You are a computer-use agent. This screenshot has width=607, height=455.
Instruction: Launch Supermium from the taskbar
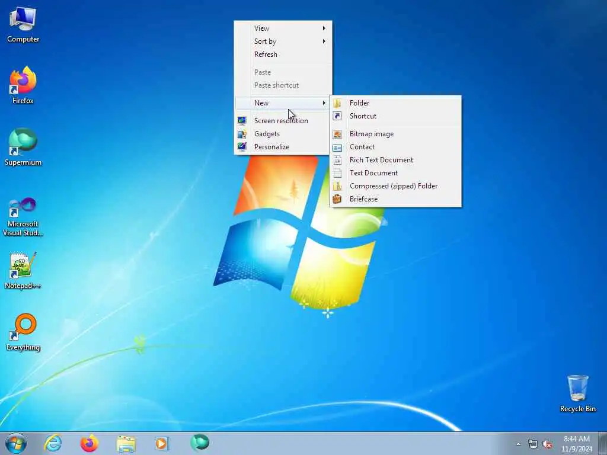click(199, 443)
